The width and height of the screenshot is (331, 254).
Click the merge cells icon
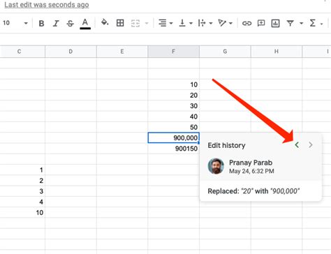tap(135, 23)
